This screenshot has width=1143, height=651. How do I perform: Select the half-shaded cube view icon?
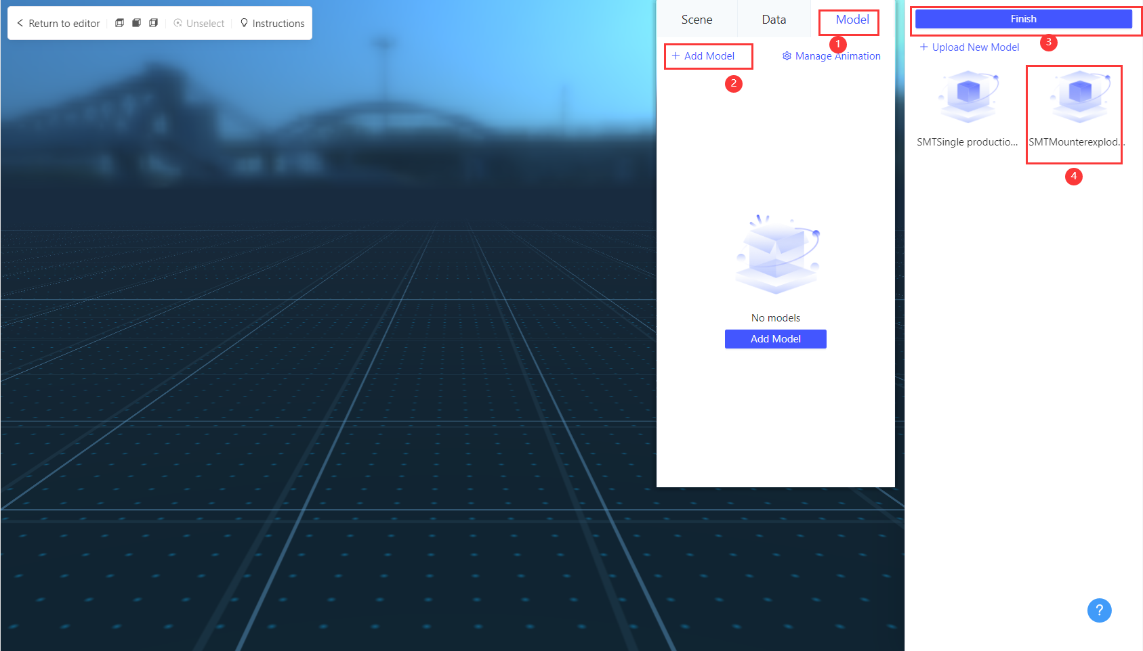coord(119,22)
